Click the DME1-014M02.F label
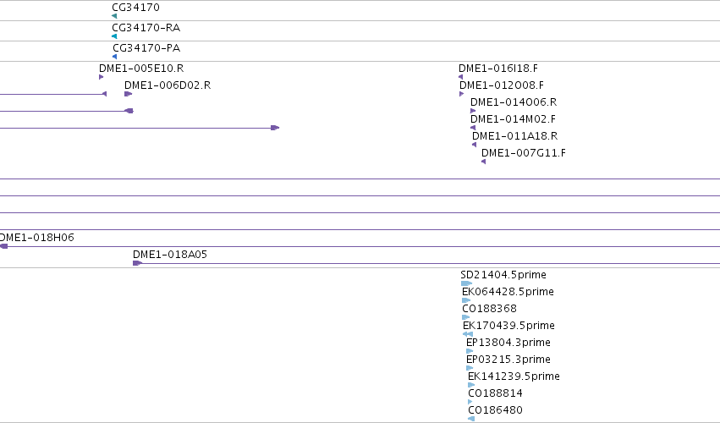This screenshot has height=423, width=720. (x=513, y=119)
